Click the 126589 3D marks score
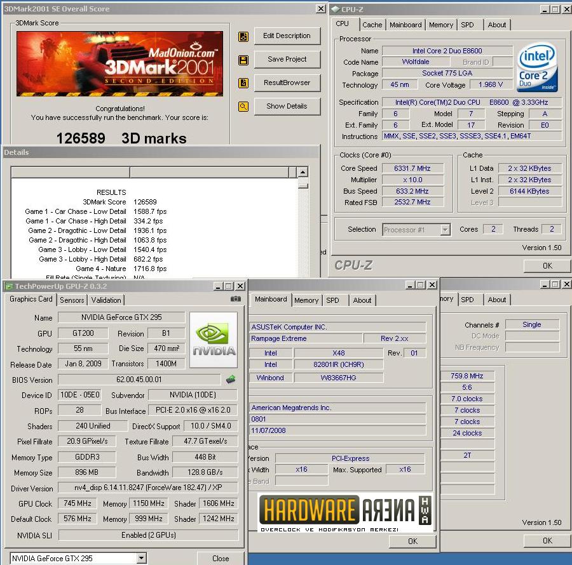572x565 pixels. click(x=121, y=138)
